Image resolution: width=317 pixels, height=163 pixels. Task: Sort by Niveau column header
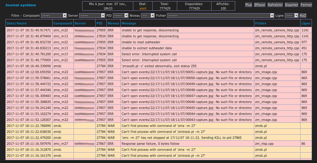click(x=113, y=23)
